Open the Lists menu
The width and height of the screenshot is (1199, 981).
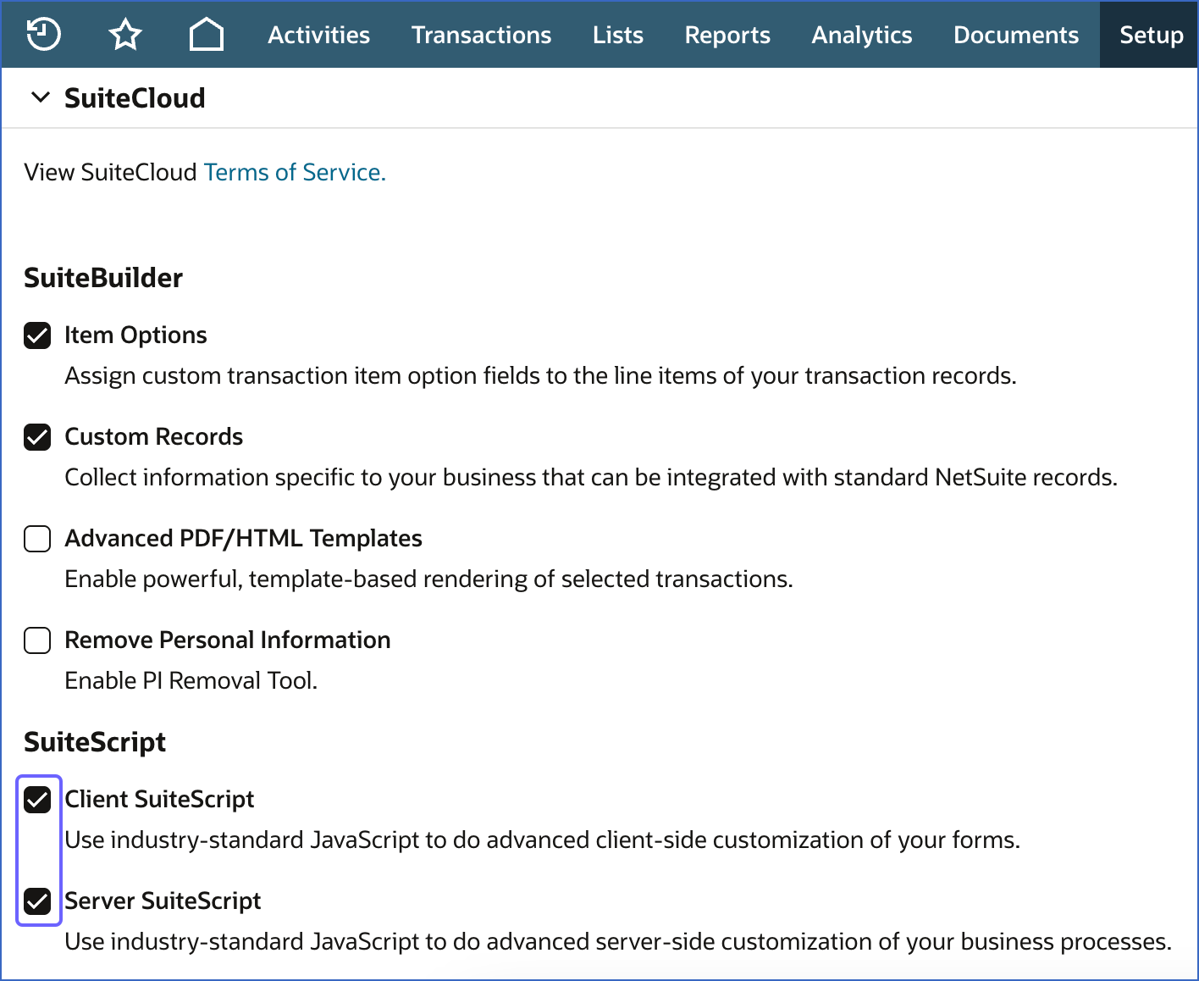(617, 35)
